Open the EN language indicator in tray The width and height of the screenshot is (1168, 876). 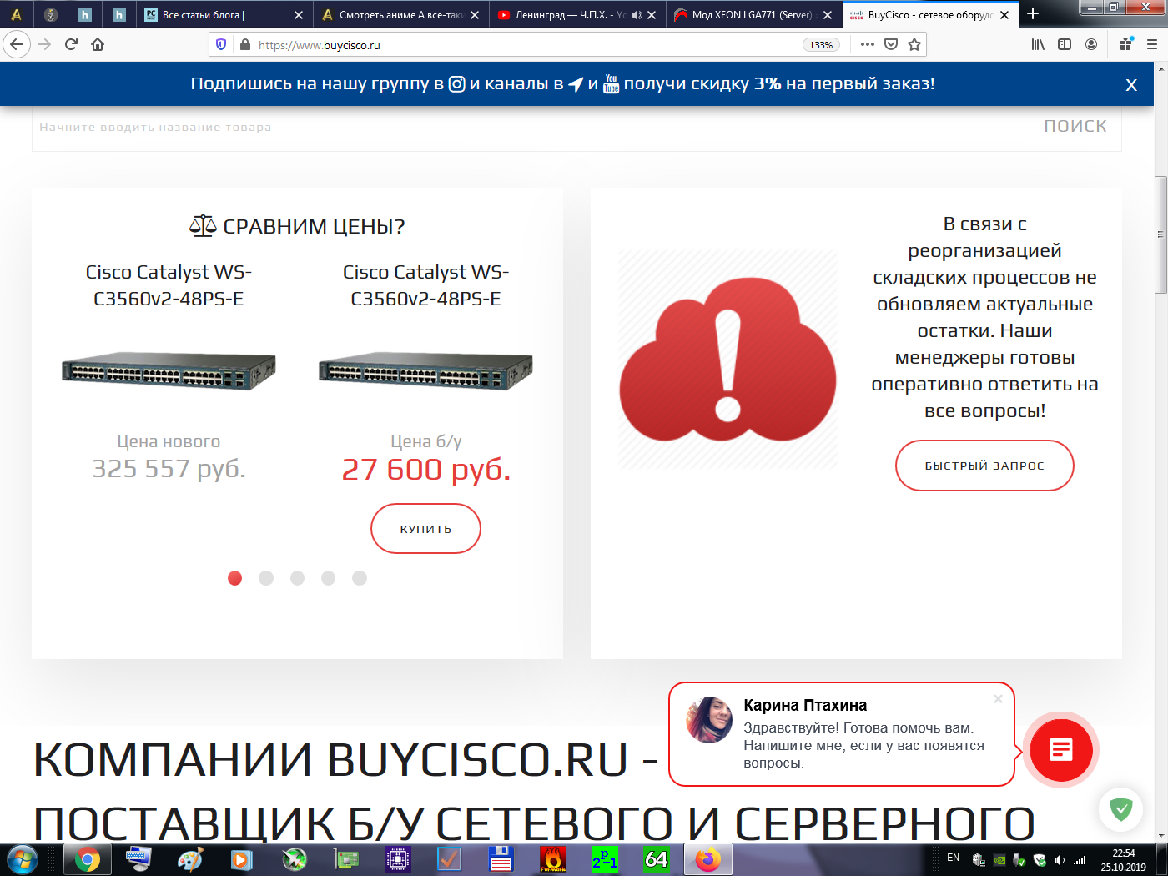pyautogui.click(x=954, y=858)
